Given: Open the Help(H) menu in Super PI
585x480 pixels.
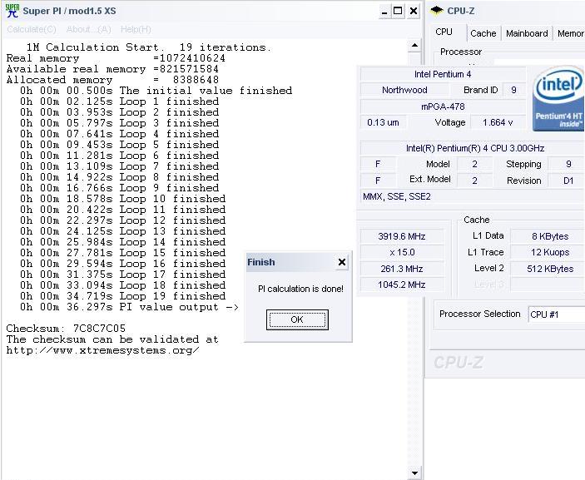Looking at the screenshot, I should click(x=136, y=29).
